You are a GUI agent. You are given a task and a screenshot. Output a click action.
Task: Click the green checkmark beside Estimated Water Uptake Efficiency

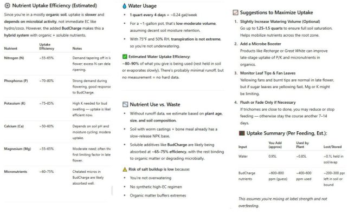125,57
